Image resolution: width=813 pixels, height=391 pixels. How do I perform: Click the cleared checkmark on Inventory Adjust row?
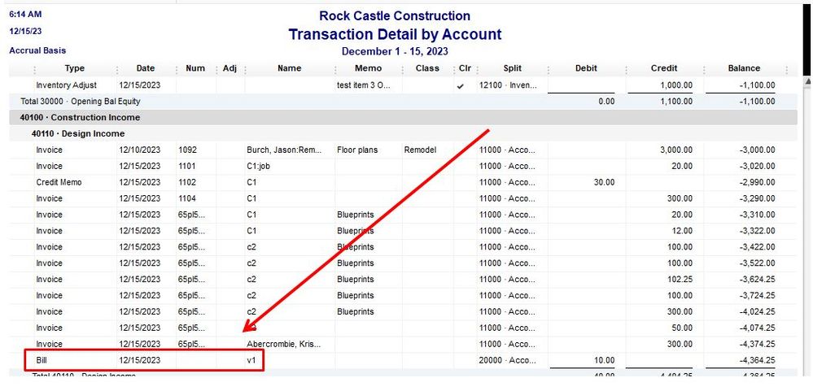tap(461, 86)
